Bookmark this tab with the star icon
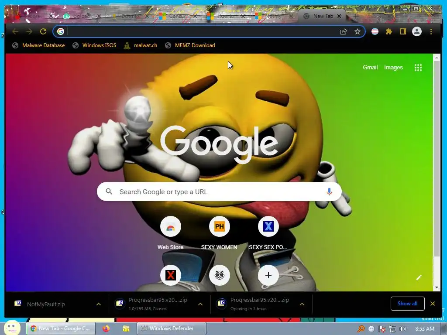This screenshot has width=447, height=335. (x=358, y=31)
